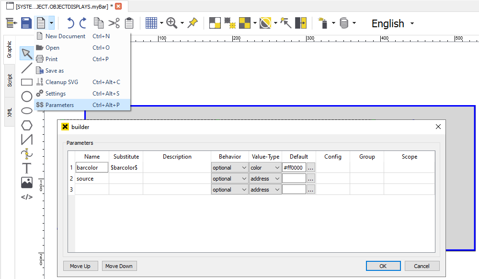Select the Line drawing tool
This screenshot has width=479, height=279.
coord(26,67)
